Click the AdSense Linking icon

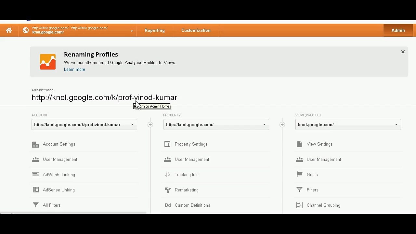35,190
